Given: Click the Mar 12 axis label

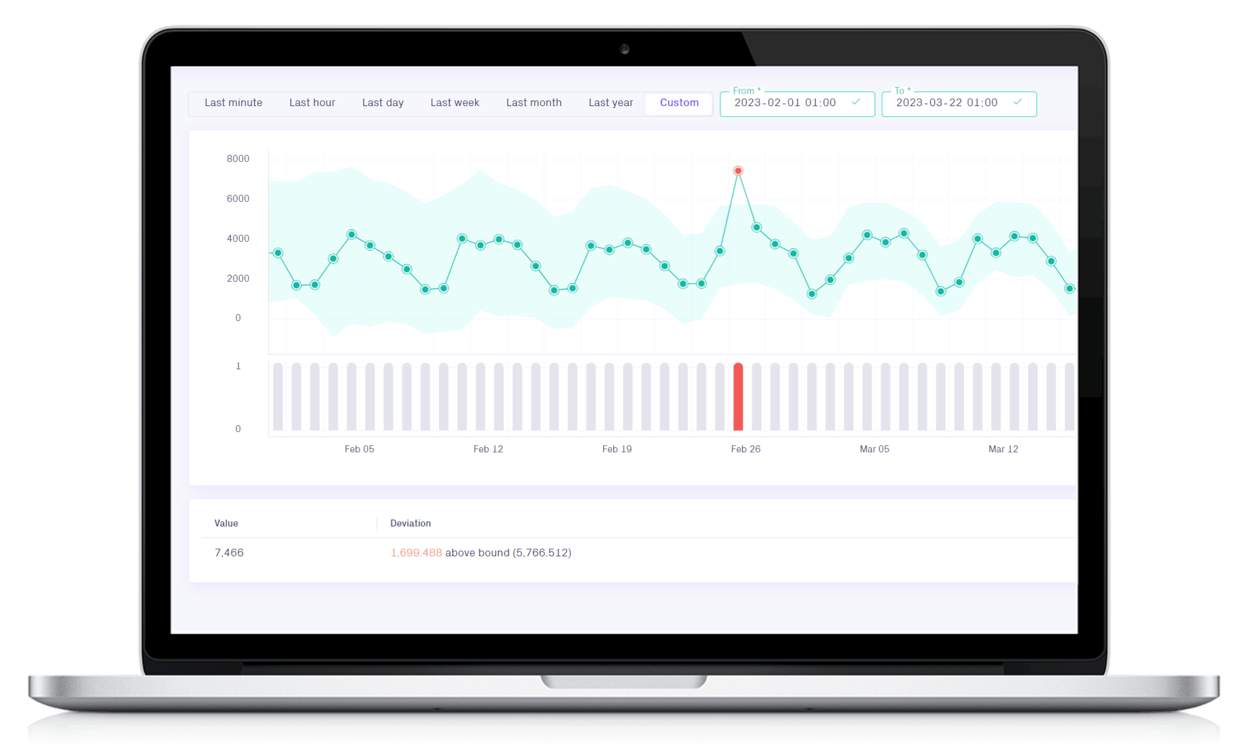Looking at the screenshot, I should (x=1003, y=449).
